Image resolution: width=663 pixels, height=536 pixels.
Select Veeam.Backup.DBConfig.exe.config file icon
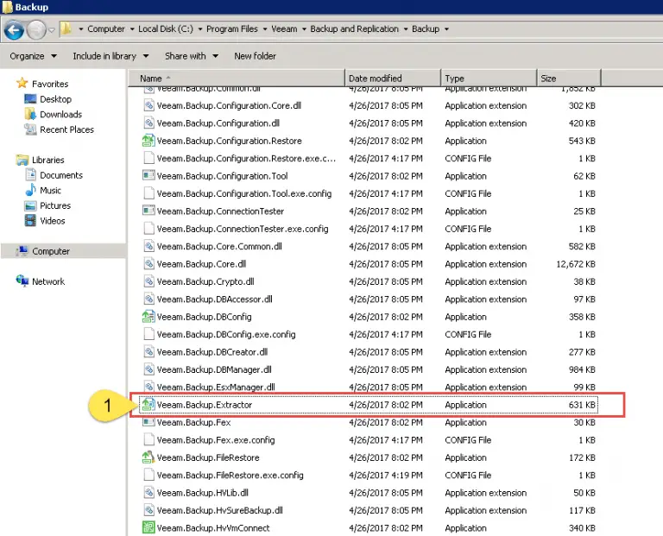tap(148, 334)
